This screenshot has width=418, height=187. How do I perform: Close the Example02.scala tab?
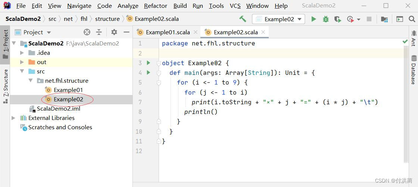[x=263, y=32]
